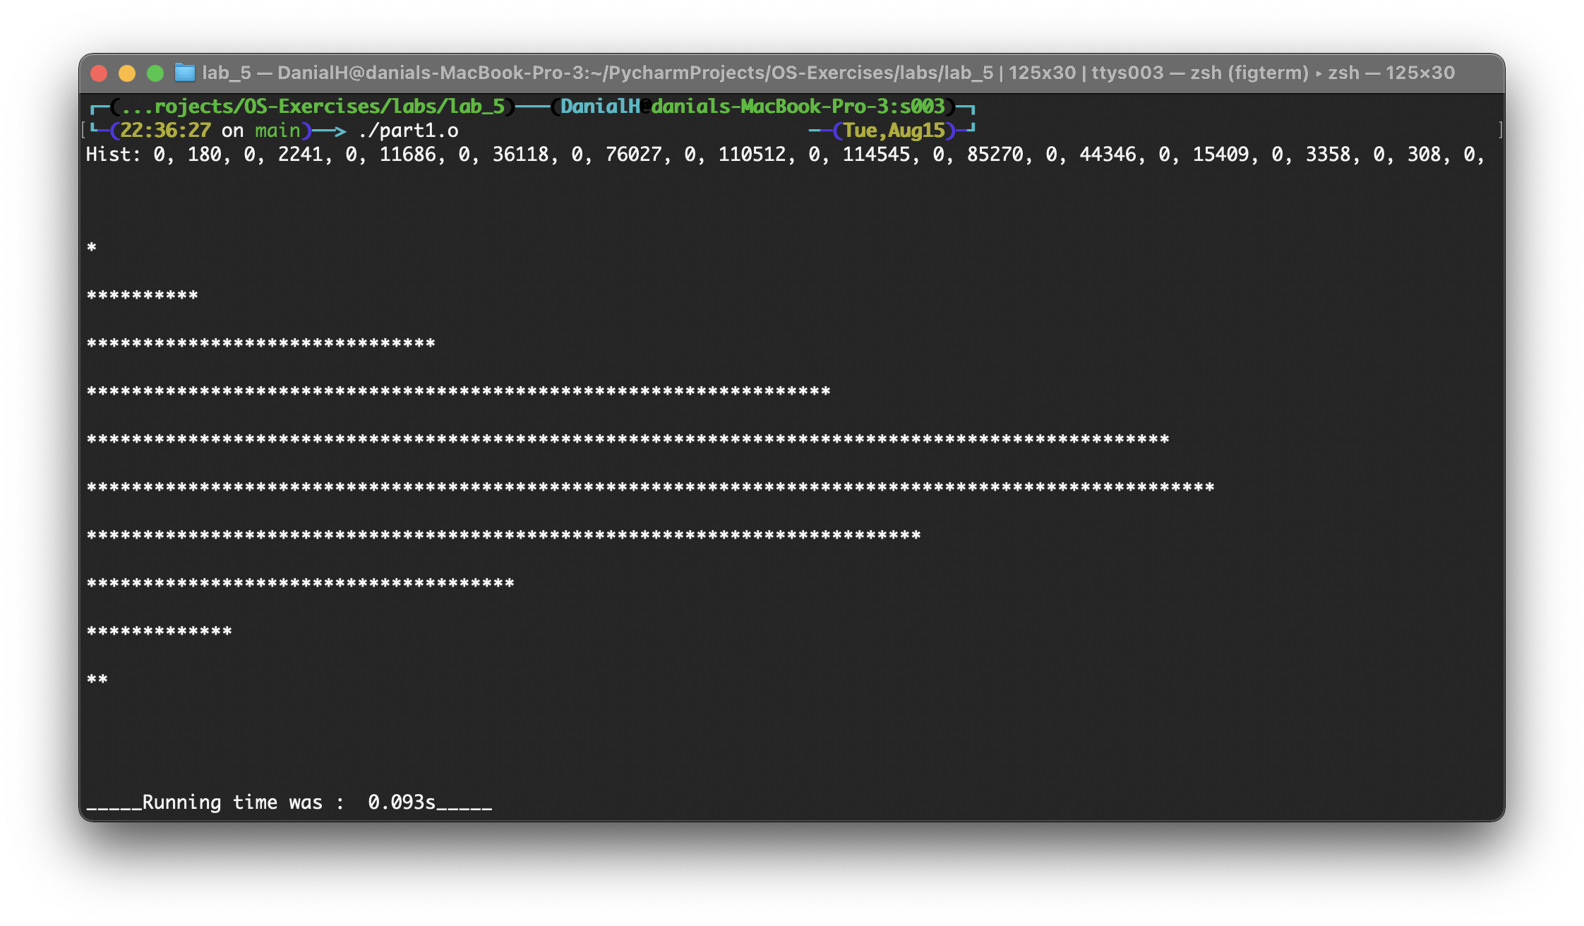
Task: Click the Hist: label in output
Action: click(113, 155)
